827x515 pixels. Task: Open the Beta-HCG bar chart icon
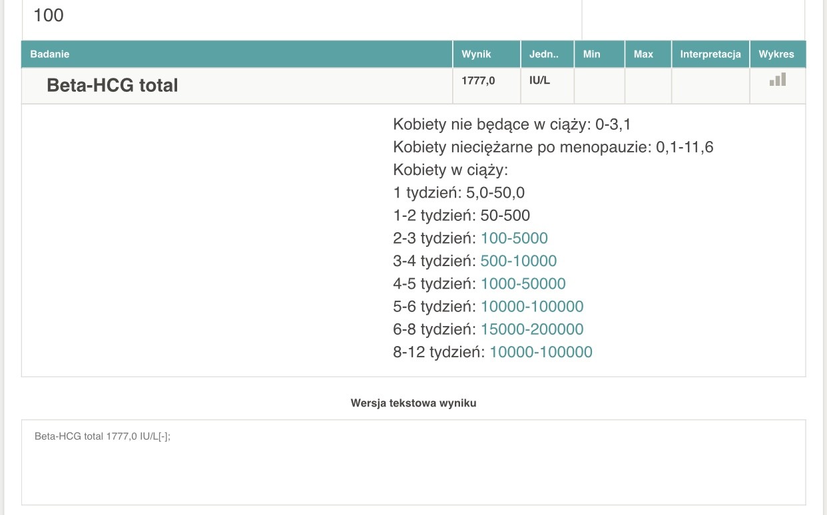(777, 80)
